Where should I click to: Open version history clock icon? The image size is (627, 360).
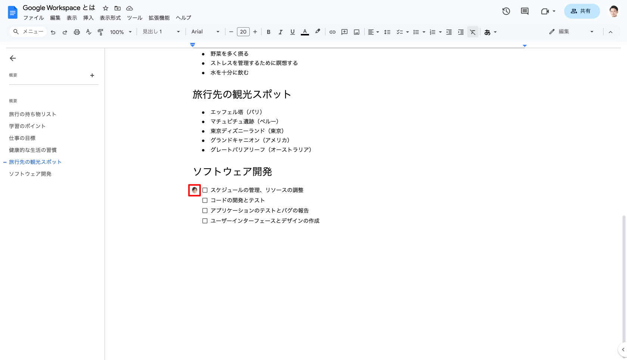coord(506,11)
